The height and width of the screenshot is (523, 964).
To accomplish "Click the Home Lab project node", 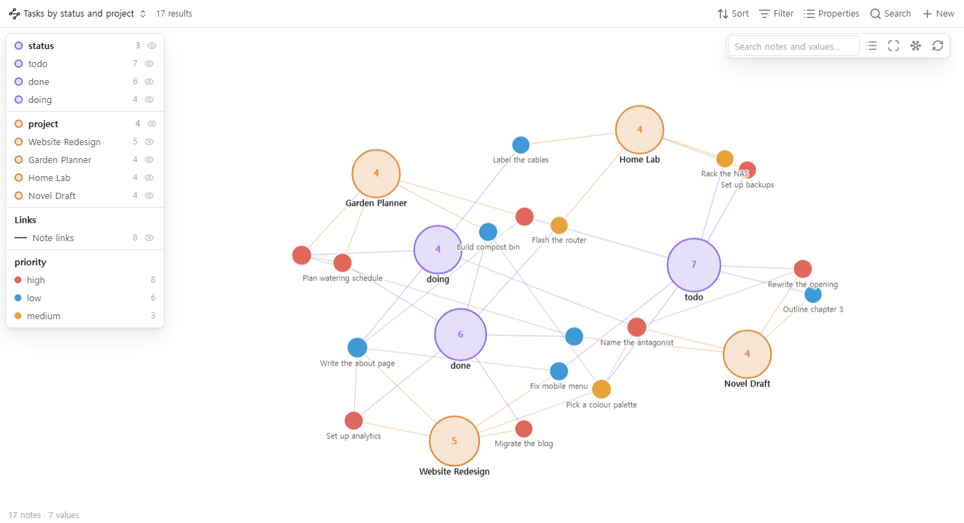I will (639, 130).
